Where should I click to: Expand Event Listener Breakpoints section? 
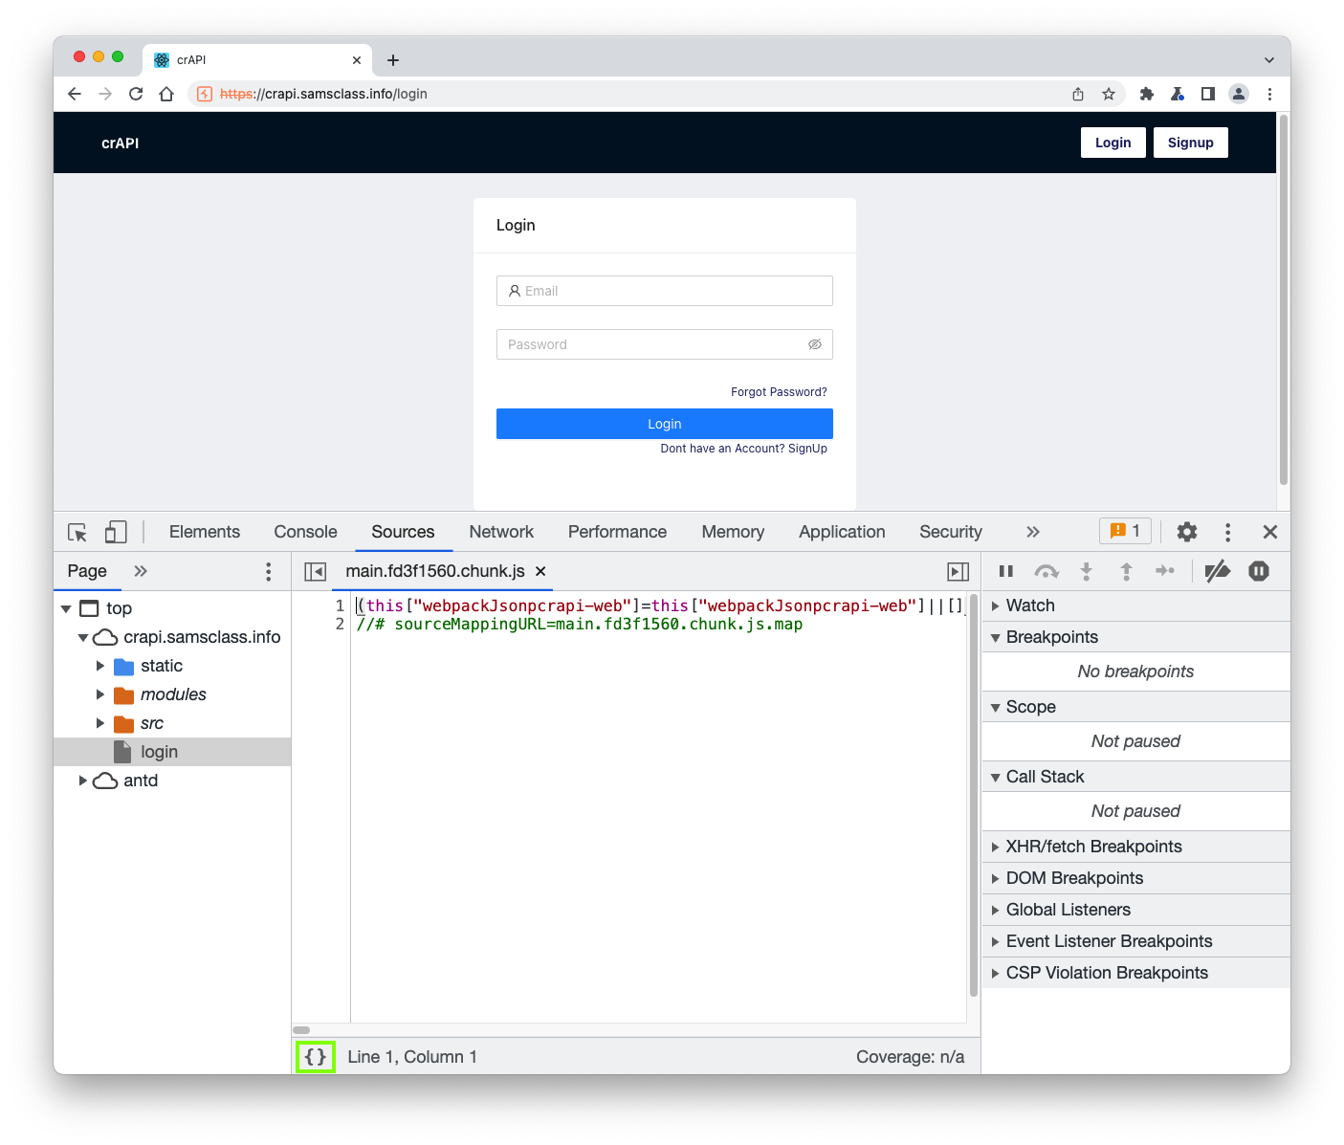tap(1136, 941)
